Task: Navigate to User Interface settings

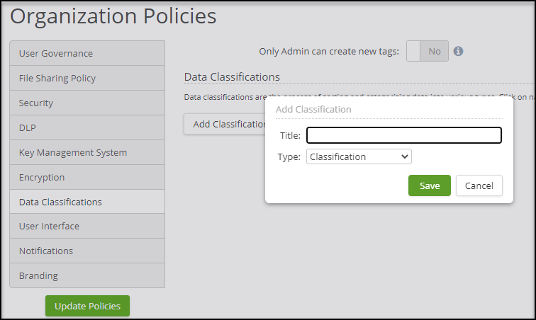Action: (x=87, y=227)
